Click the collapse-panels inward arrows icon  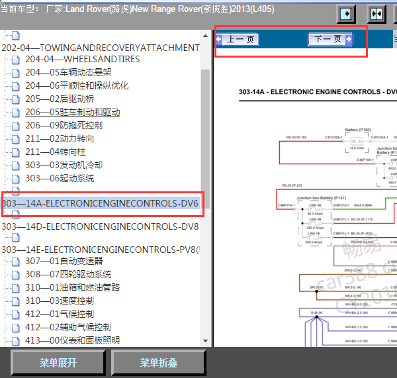pyautogui.click(x=376, y=14)
